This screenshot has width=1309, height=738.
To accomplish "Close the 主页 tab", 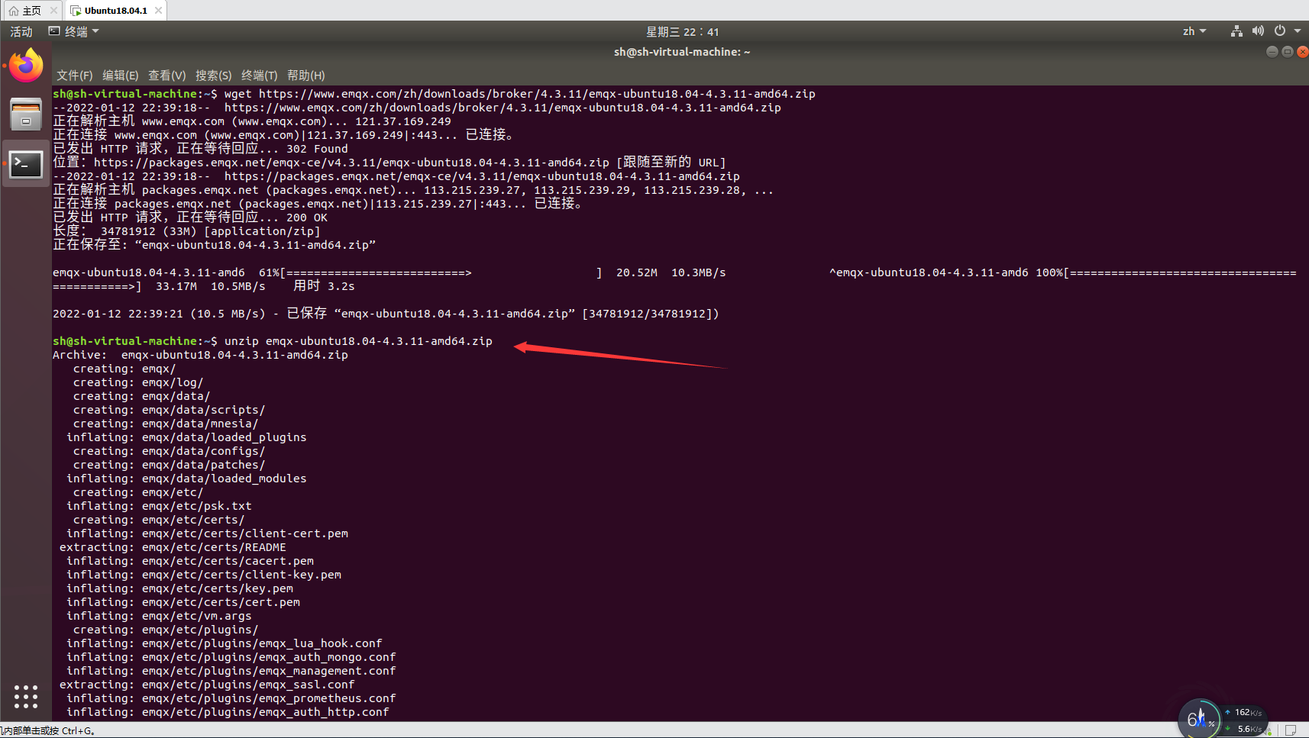I will (53, 11).
